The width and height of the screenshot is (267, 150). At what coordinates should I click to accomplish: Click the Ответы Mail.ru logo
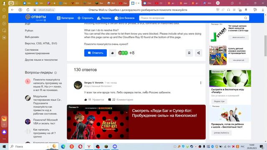point(35,17)
